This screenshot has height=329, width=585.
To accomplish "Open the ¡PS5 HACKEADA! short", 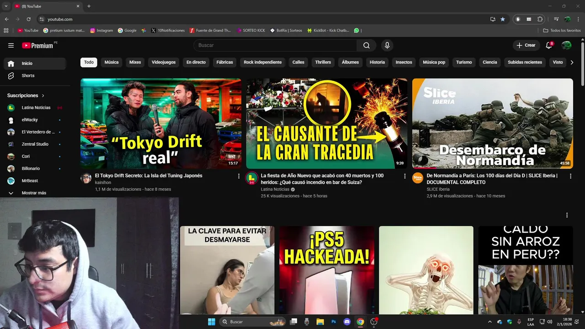I will tap(327, 270).
